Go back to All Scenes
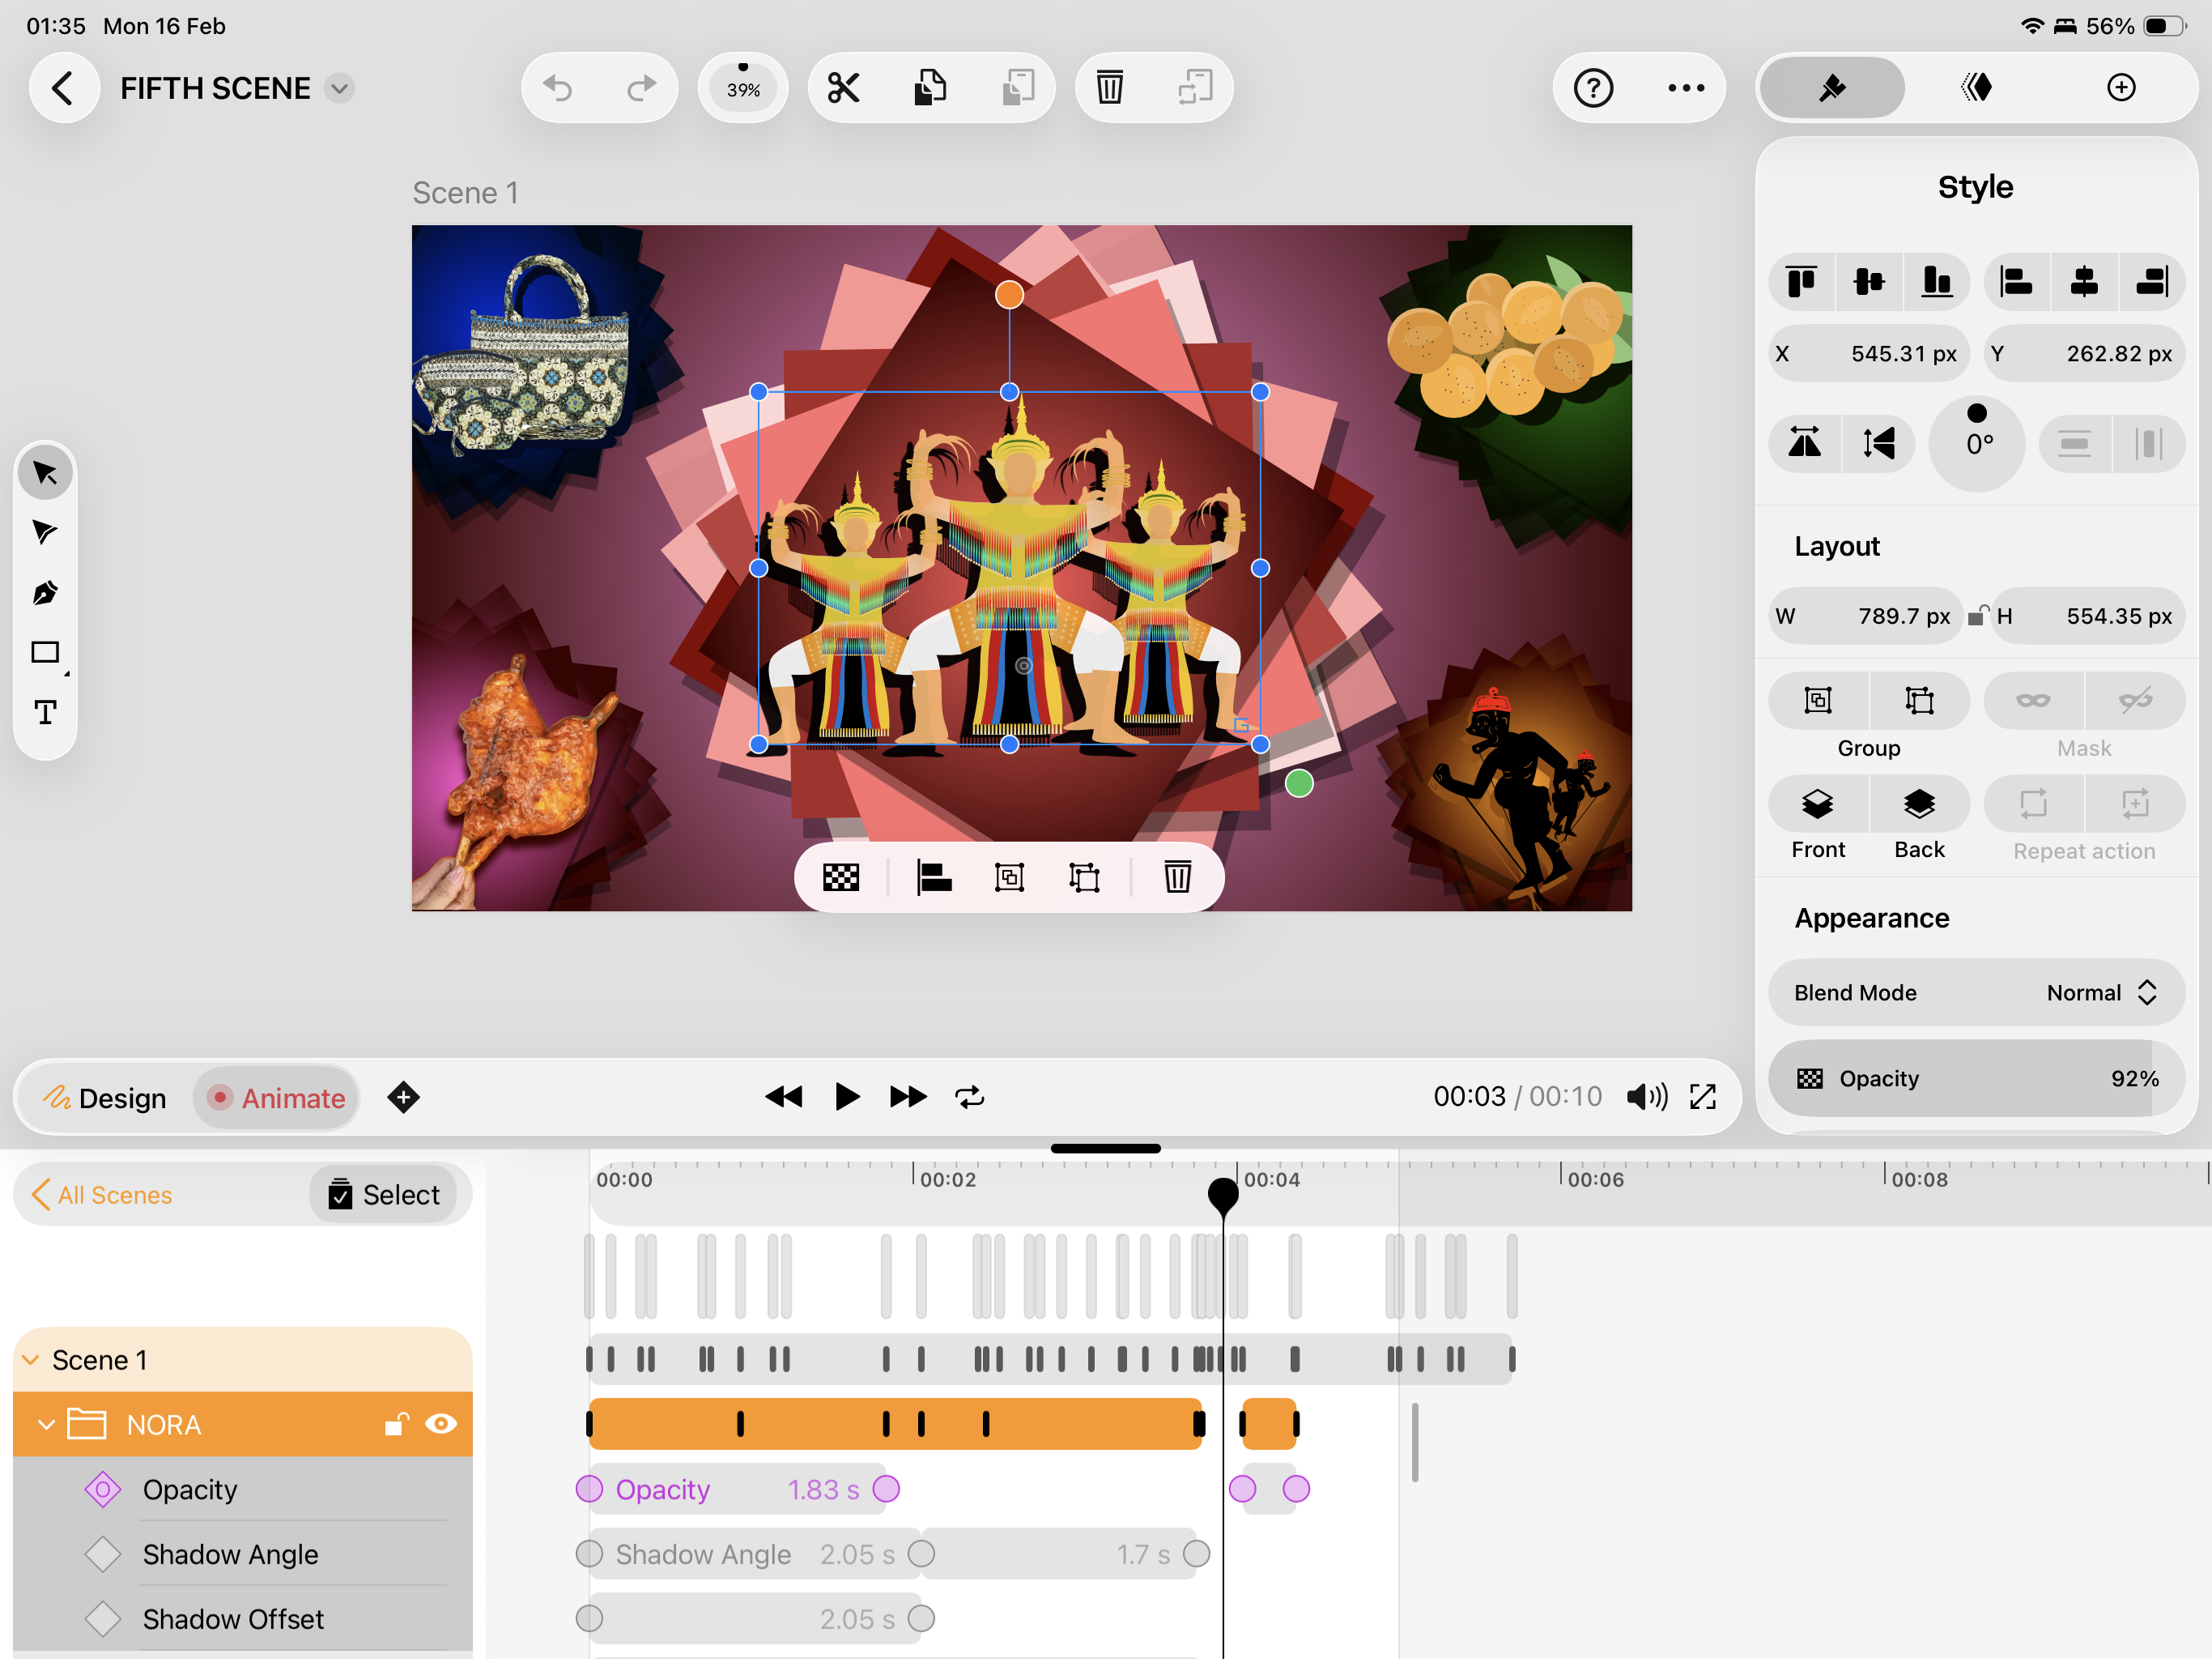This screenshot has width=2212, height=1659. click(101, 1195)
